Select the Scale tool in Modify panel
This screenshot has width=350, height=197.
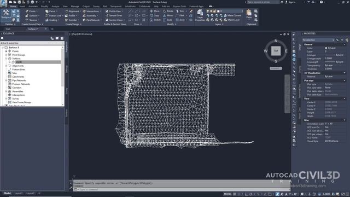click(168, 20)
